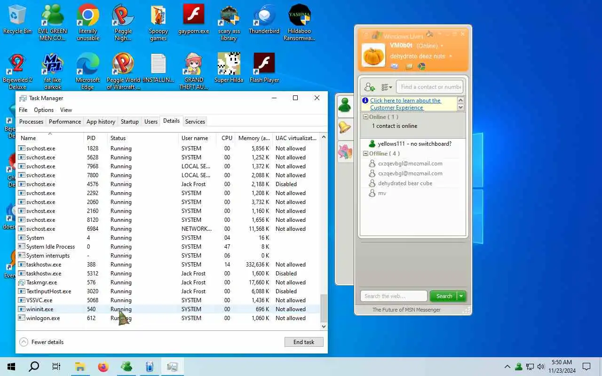Select contact yellows111 in Messenger

pyautogui.click(x=412, y=144)
